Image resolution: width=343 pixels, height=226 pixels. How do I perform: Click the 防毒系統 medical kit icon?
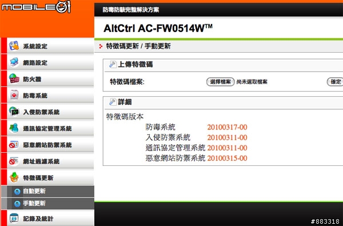click(14, 95)
